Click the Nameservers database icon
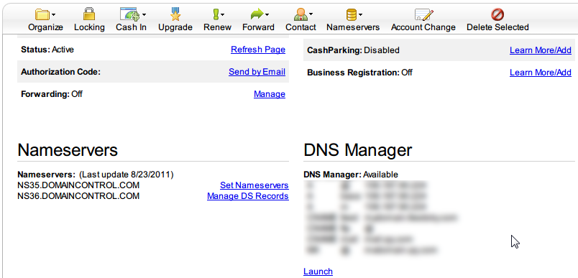Image resolution: width=578 pixels, height=278 pixels. 352,15
